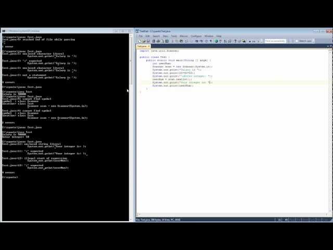Viewport: 333px width, 250px height.
Task: Click inside the Find incrementally field
Action: (x=275, y=41)
